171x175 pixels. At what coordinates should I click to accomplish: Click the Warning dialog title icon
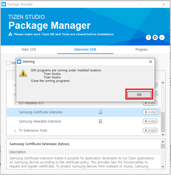point(19,62)
